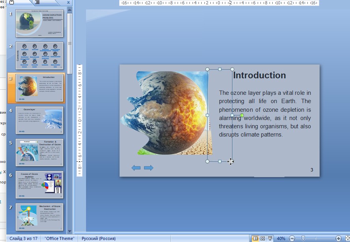
Task: Click the back arrow on the slide
Action: tap(136, 168)
